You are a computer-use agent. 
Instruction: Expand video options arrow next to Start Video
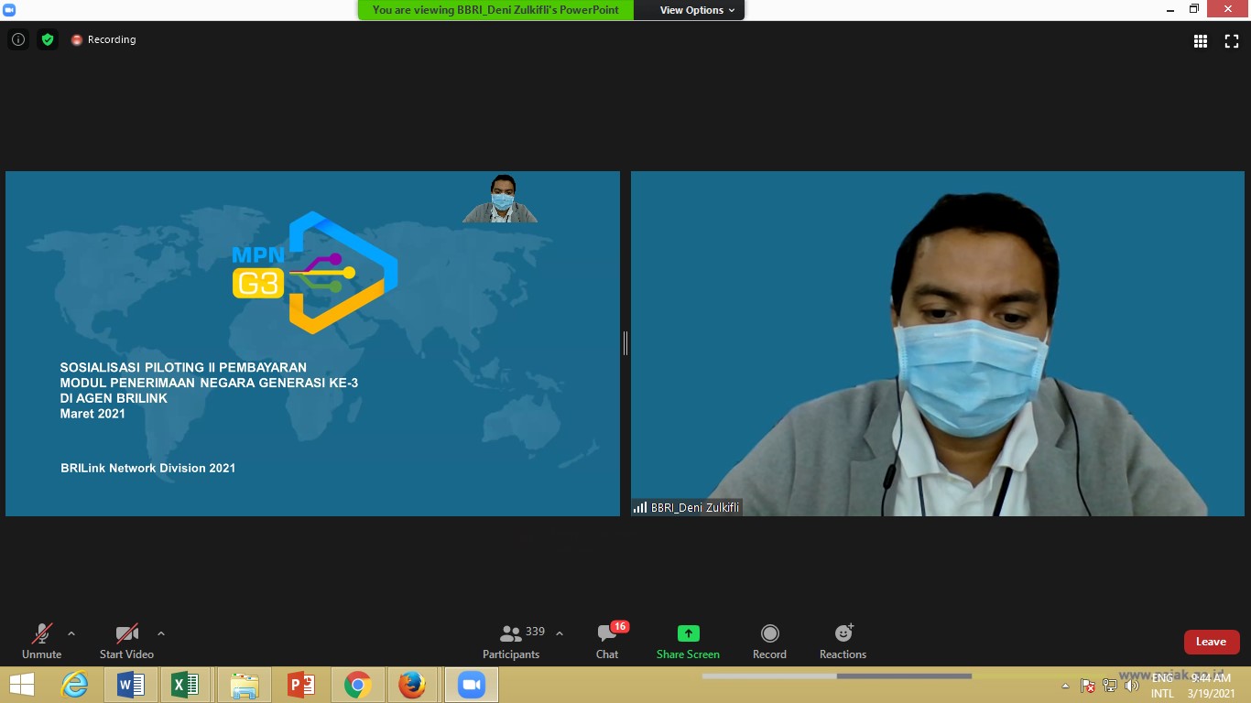pos(161,633)
